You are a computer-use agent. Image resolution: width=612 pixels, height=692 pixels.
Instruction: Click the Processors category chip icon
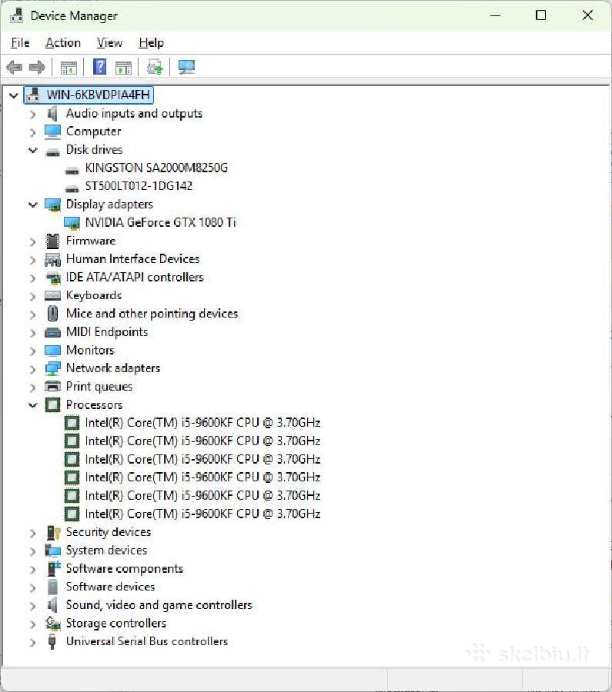(x=52, y=404)
